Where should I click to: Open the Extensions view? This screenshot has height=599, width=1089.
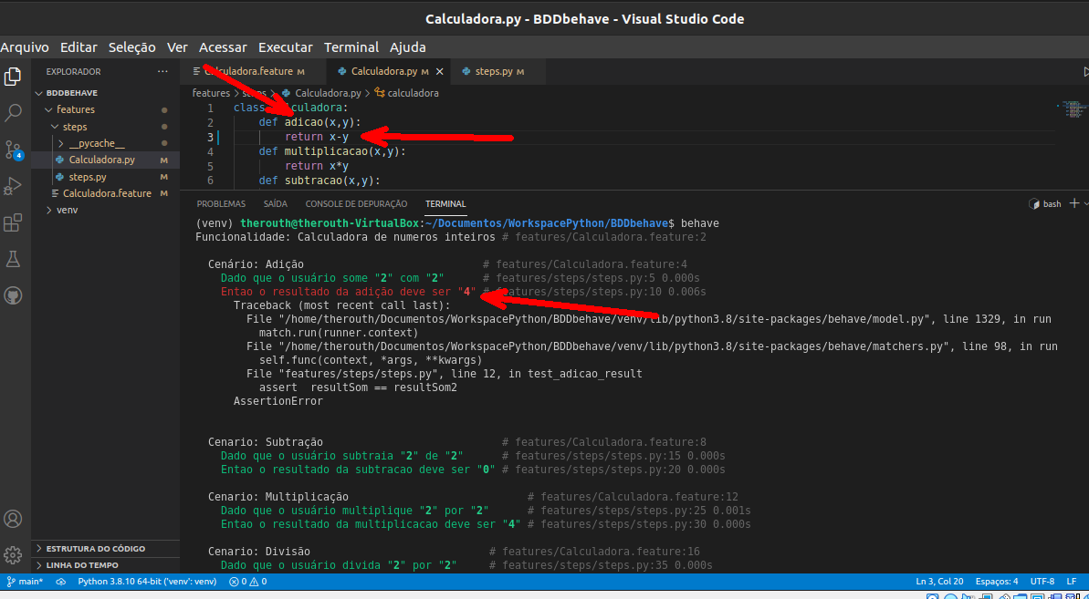tap(12, 223)
